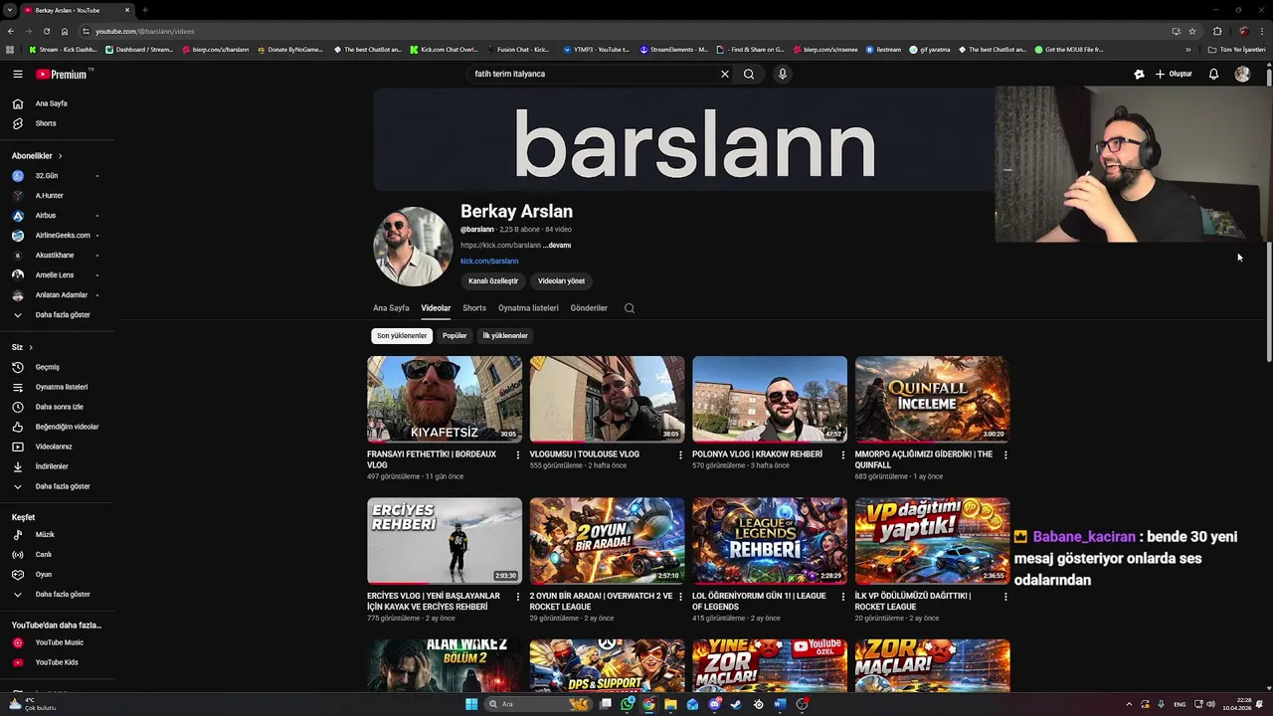Open more options for Quinfall video

point(1005,454)
